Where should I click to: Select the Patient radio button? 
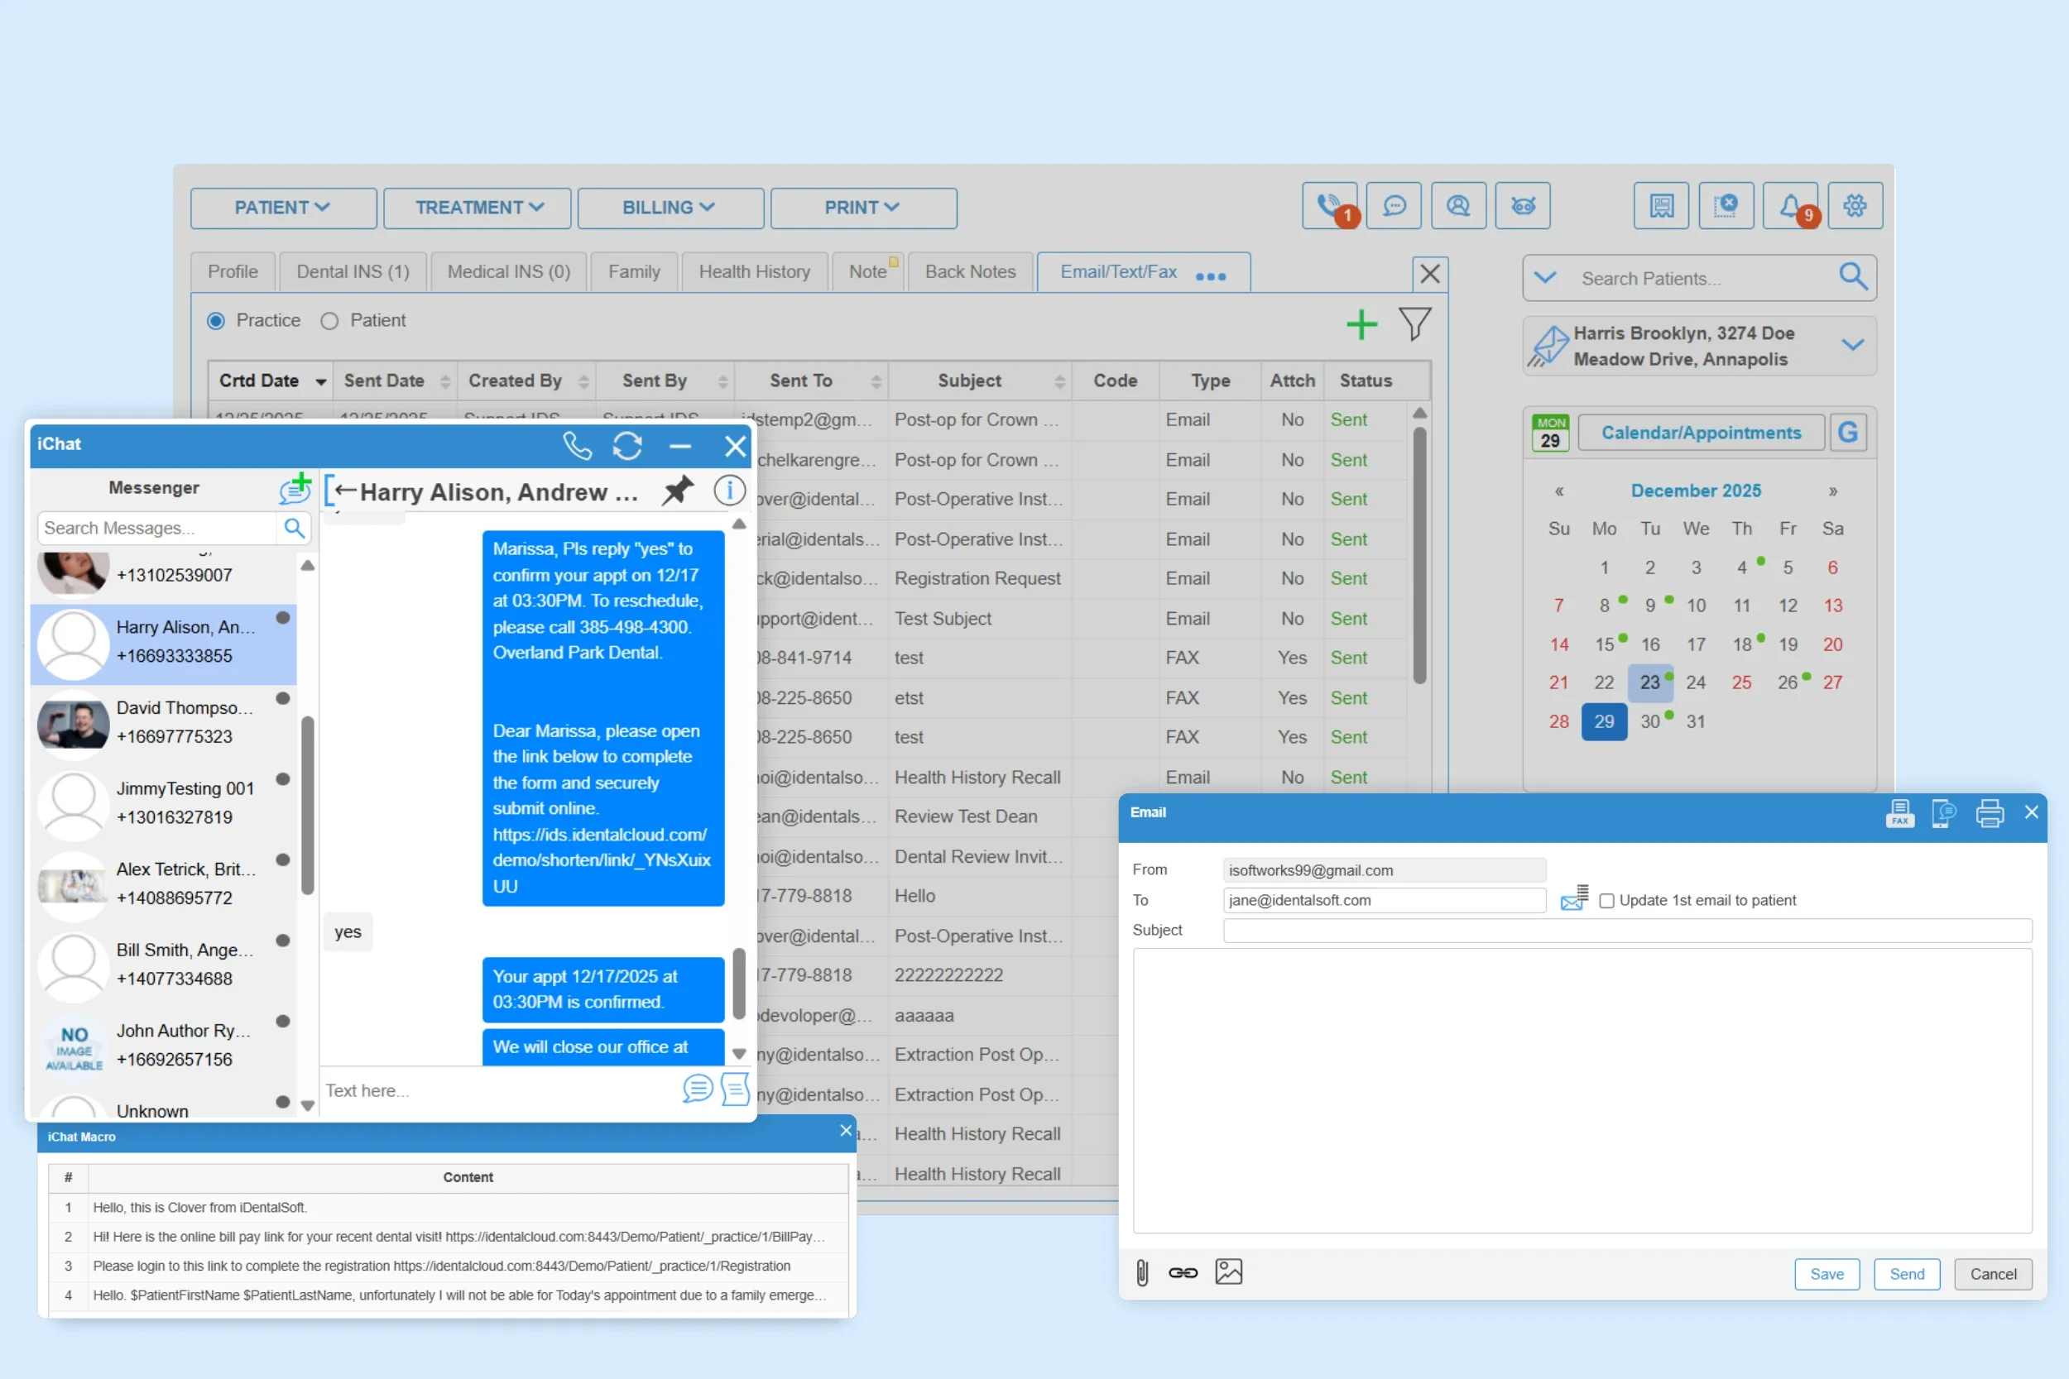point(330,320)
